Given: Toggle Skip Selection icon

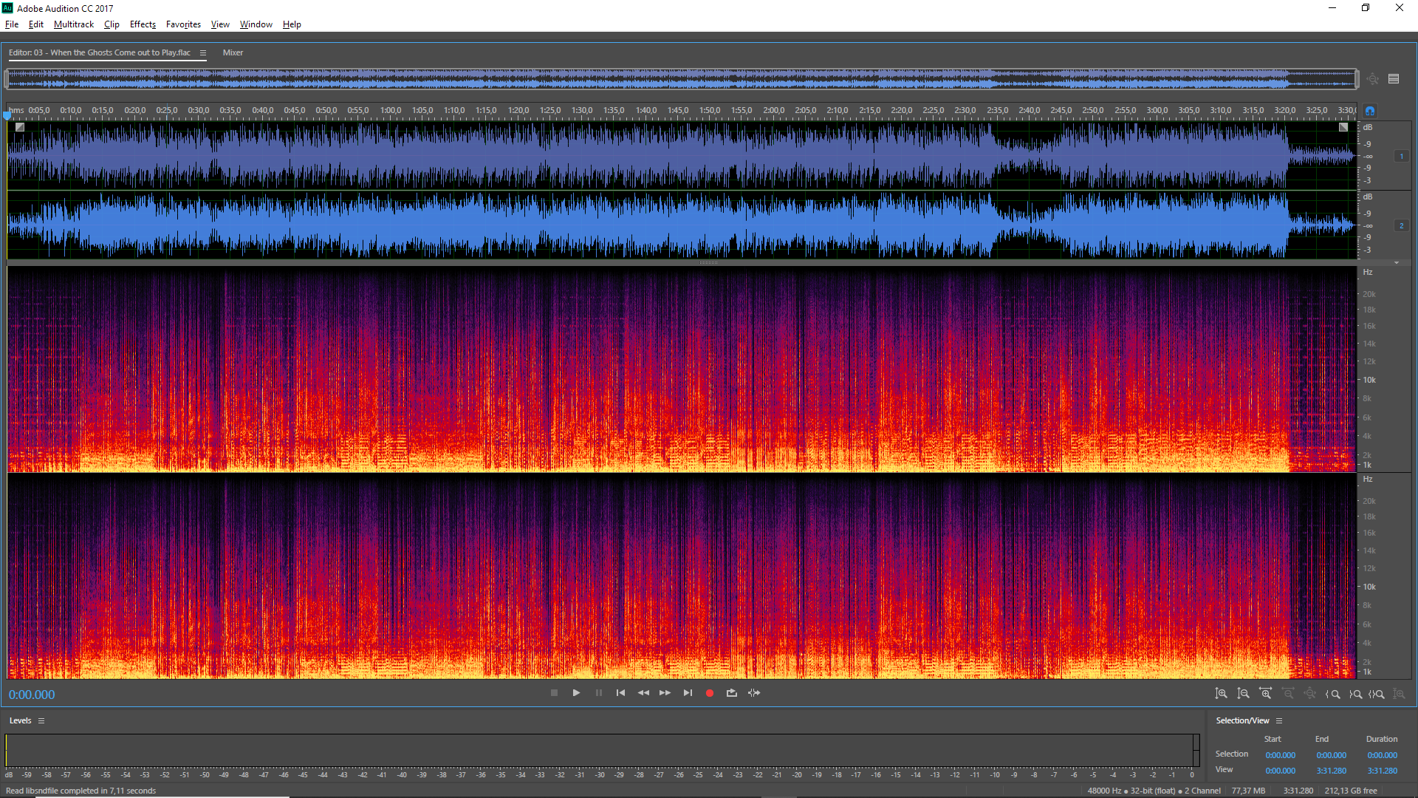Looking at the screenshot, I should tap(754, 693).
